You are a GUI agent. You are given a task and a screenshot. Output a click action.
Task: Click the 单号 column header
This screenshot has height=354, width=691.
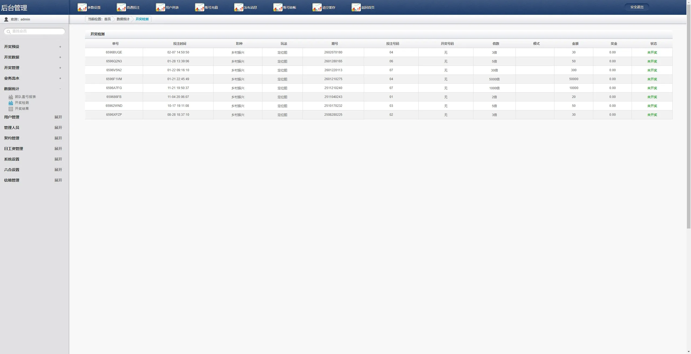coord(116,44)
